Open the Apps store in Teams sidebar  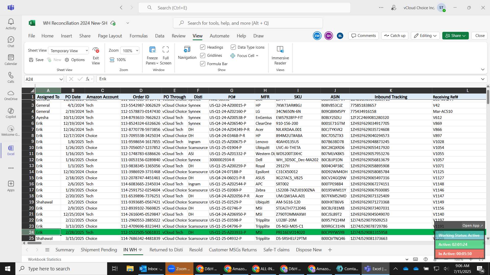(x=11, y=186)
